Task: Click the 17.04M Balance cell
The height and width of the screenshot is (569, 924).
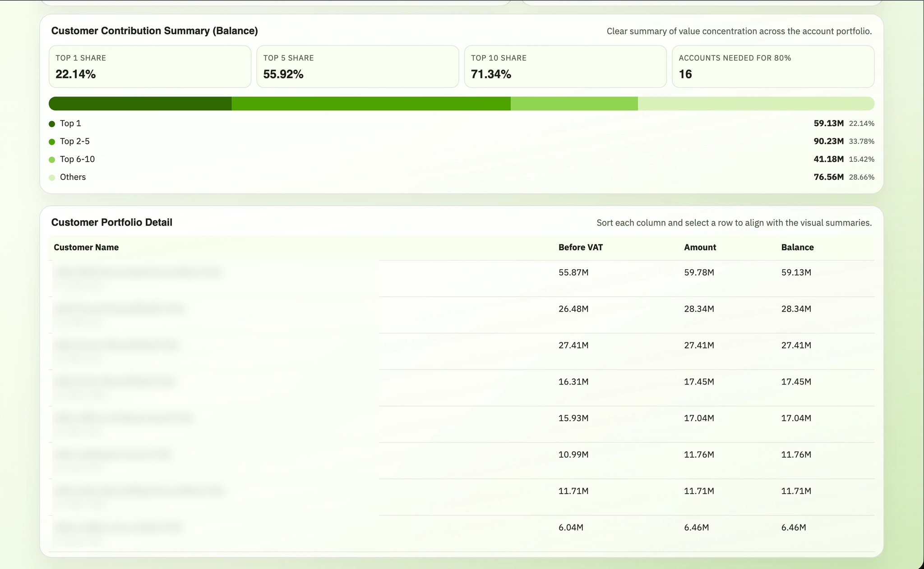Action: [796, 418]
